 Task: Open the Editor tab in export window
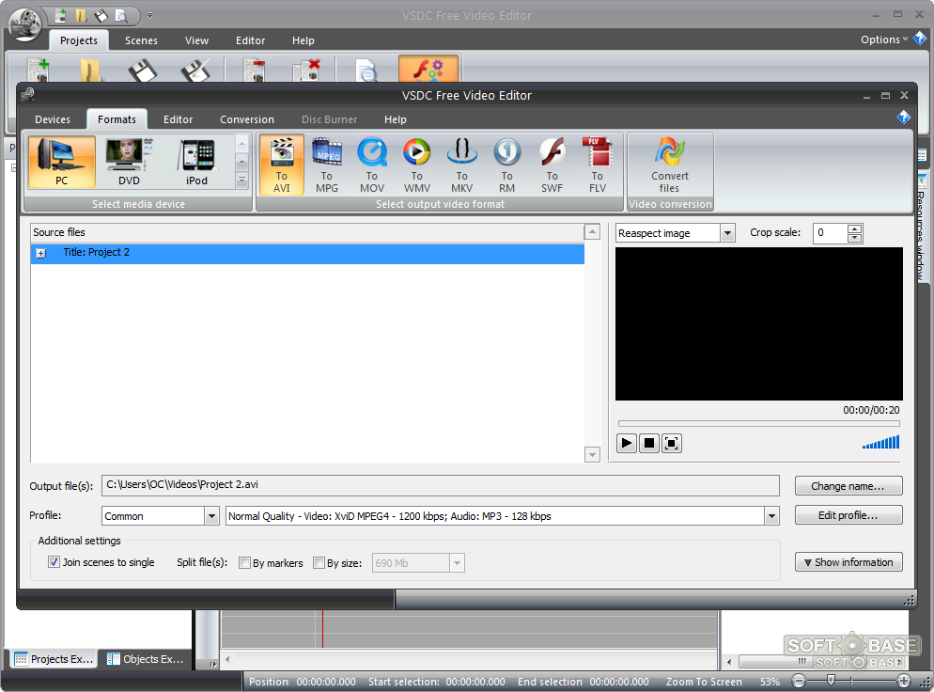coord(179,119)
